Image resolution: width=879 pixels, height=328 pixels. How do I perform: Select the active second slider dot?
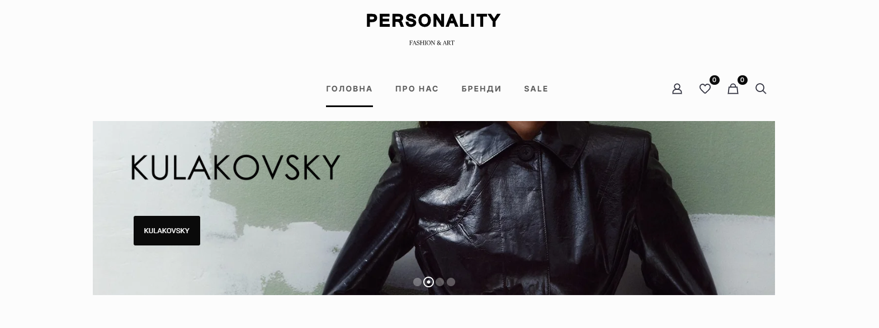tap(428, 282)
